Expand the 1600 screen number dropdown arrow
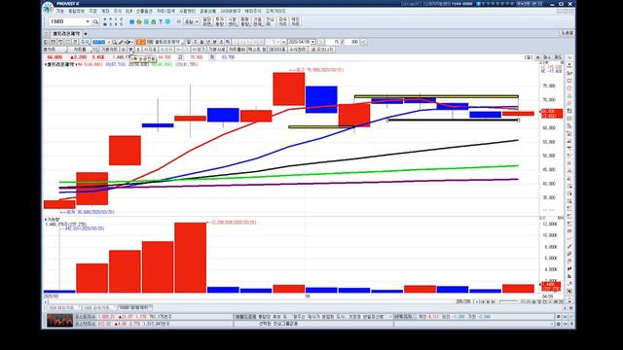 88,21
